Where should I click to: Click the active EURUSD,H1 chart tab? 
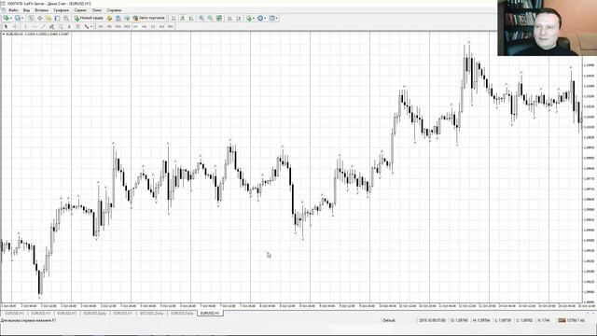(x=210, y=314)
